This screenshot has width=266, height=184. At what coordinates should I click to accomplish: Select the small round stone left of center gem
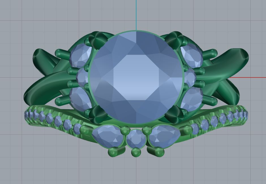[82, 77]
